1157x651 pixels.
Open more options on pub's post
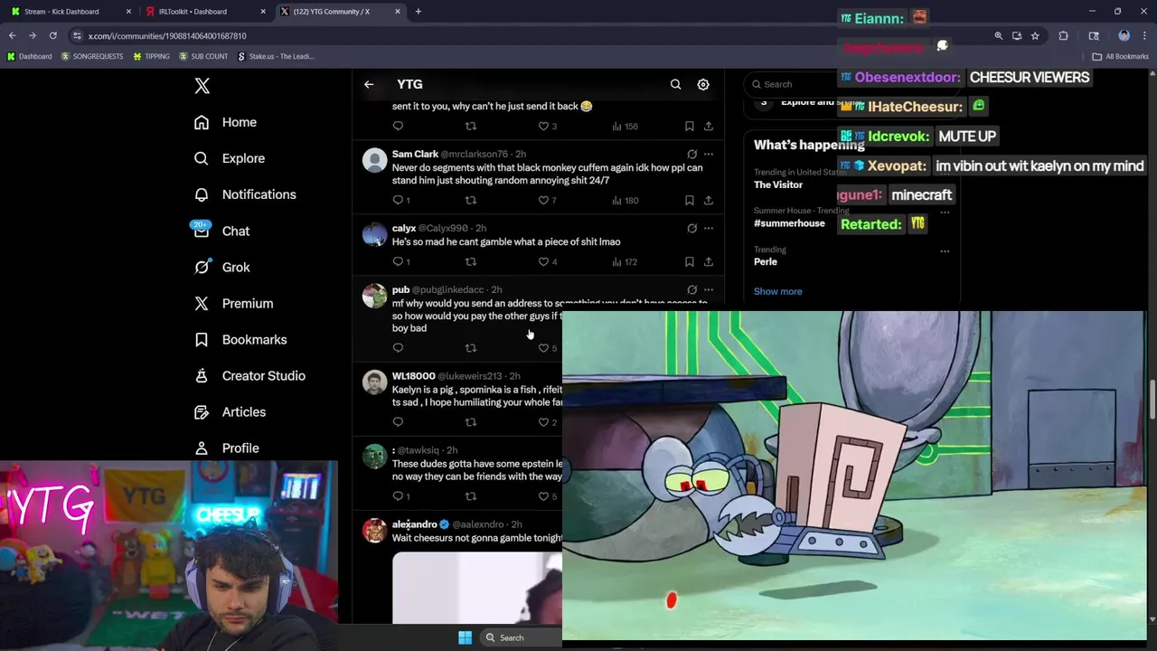click(x=709, y=289)
